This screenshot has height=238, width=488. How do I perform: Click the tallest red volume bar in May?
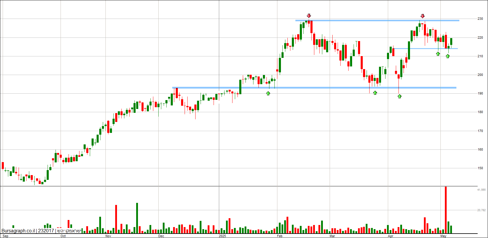pos(445,210)
